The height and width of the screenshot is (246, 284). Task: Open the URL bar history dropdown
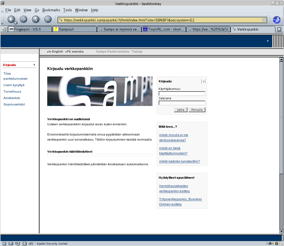[x=264, y=20]
